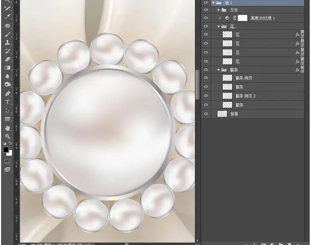Collapse the 花 group

(x=219, y=26)
